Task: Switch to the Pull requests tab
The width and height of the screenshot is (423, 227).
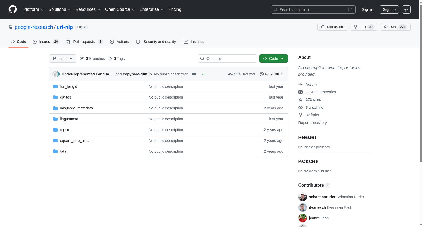Action: pos(85,42)
